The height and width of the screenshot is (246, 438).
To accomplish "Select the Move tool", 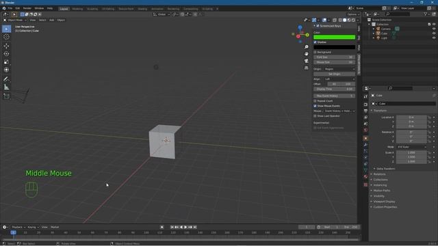I will point(6,46).
